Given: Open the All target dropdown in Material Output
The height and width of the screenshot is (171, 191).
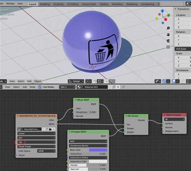Looking at the screenshot, I should click(174, 119).
